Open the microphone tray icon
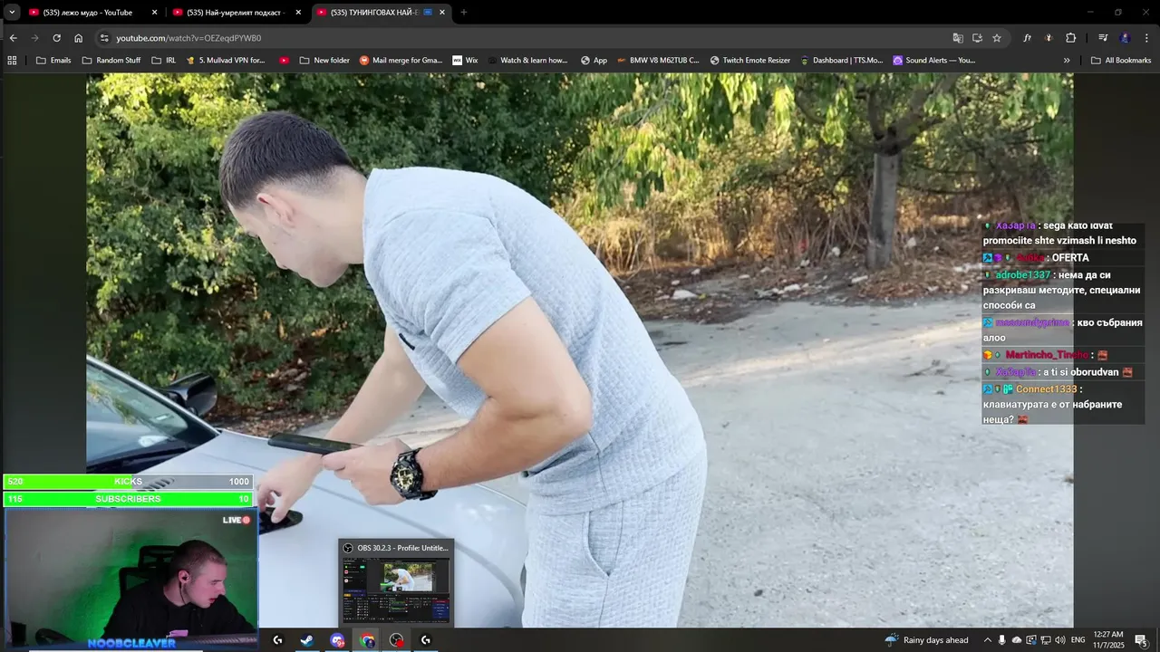1160x652 pixels. coord(1002,640)
